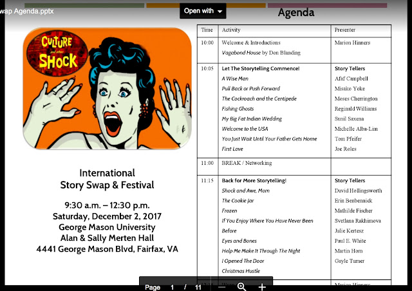Click 'The Cockroach and the Centipede'
Viewport: 412px width, 291px height.
click(259, 99)
